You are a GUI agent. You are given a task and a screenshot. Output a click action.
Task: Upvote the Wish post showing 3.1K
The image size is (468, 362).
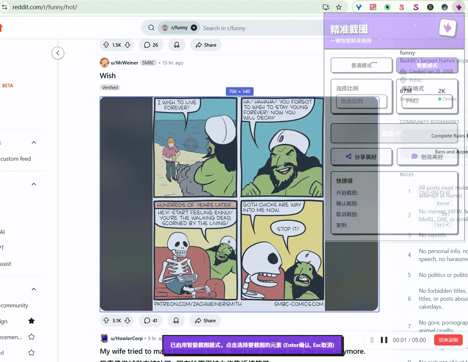pos(106,320)
